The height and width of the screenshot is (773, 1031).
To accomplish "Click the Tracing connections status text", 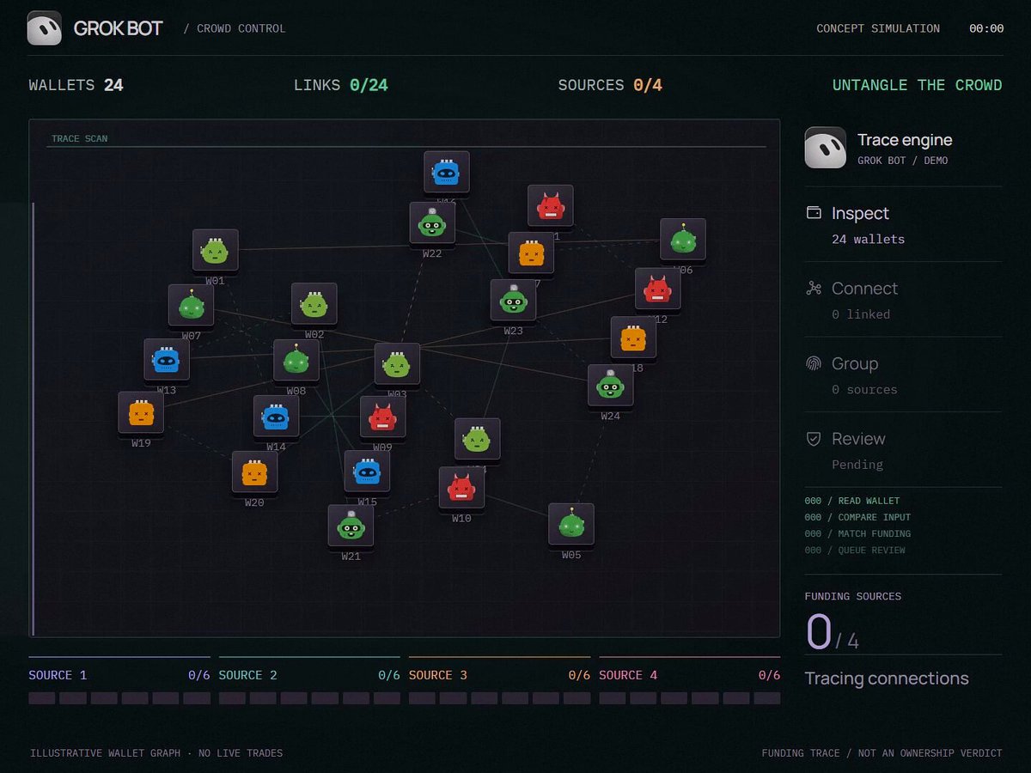I will tap(887, 679).
